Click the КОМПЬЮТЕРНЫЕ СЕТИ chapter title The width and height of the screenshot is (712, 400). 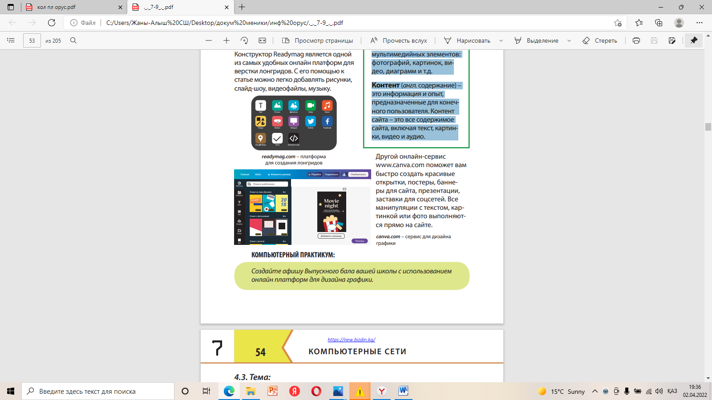pos(357,352)
